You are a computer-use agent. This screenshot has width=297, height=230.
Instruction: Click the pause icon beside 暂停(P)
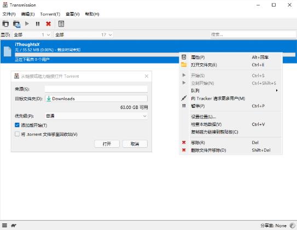tap(184, 106)
